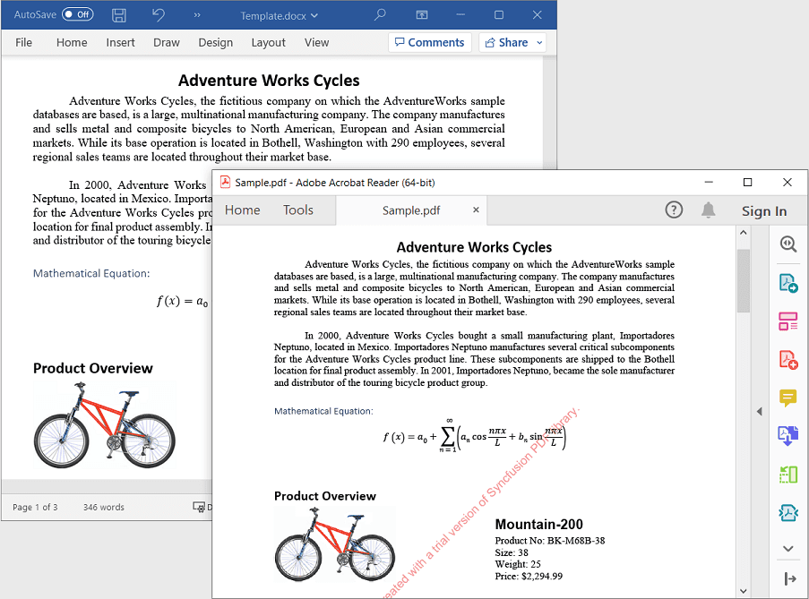This screenshot has width=809, height=599.
Task: Click the Acrobat vertical scrollbar thumb
Action: pos(744,281)
